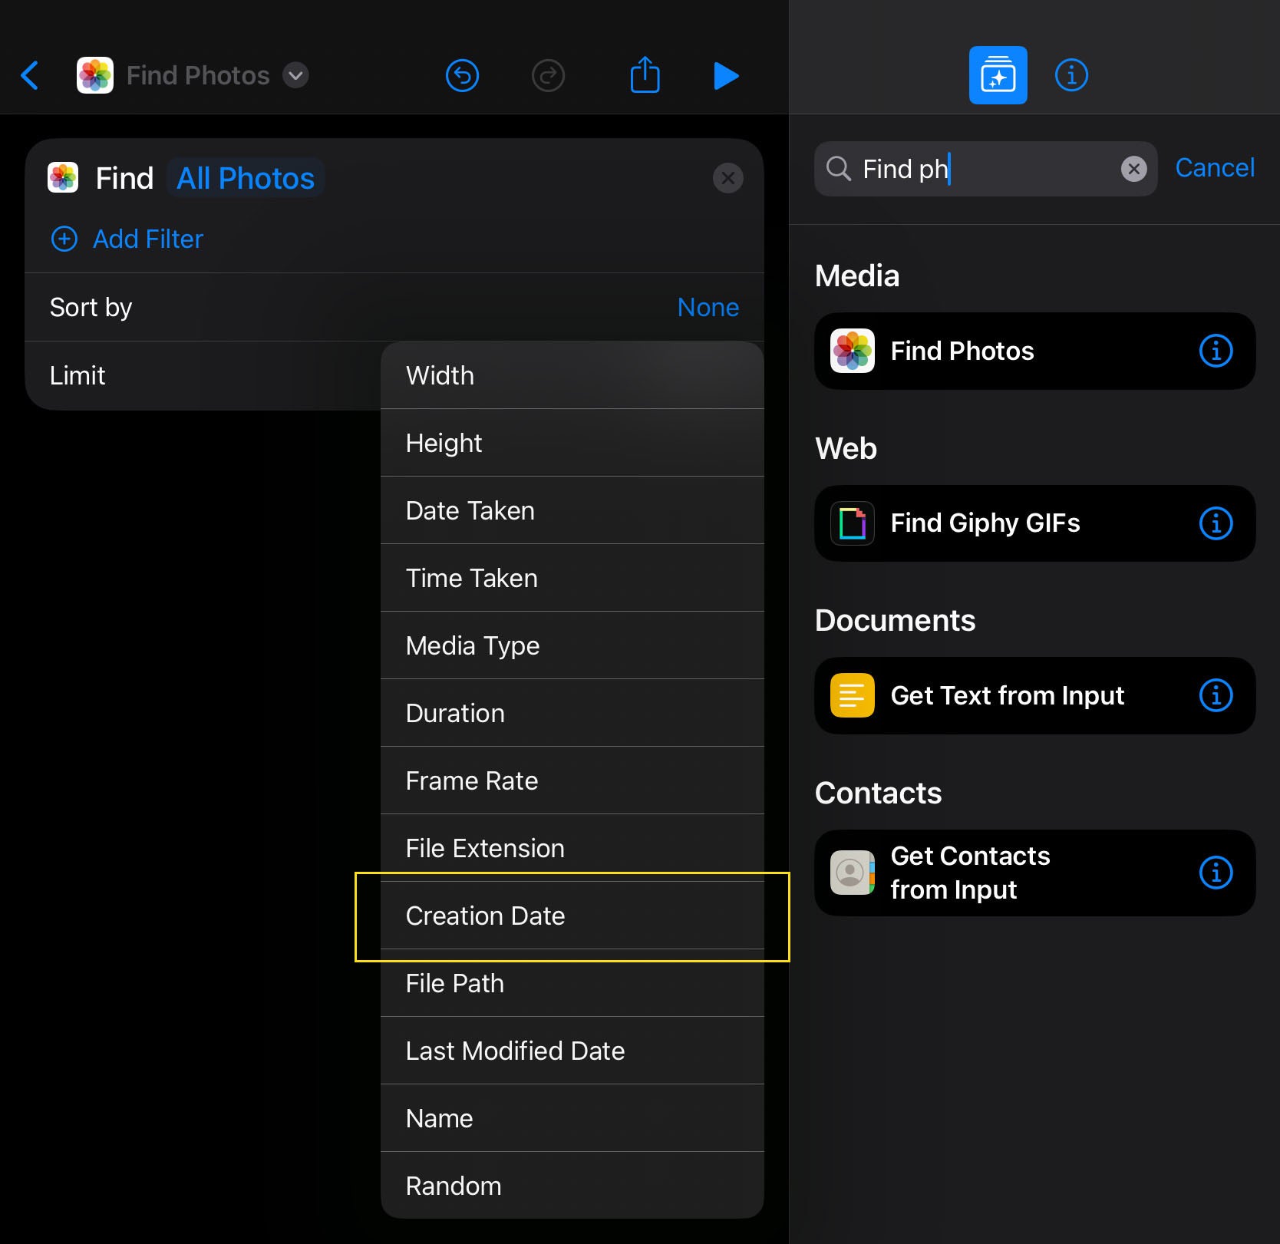Screen dimensions: 1280x1244
Task: Tap the Contacts section heading
Action: point(878,793)
